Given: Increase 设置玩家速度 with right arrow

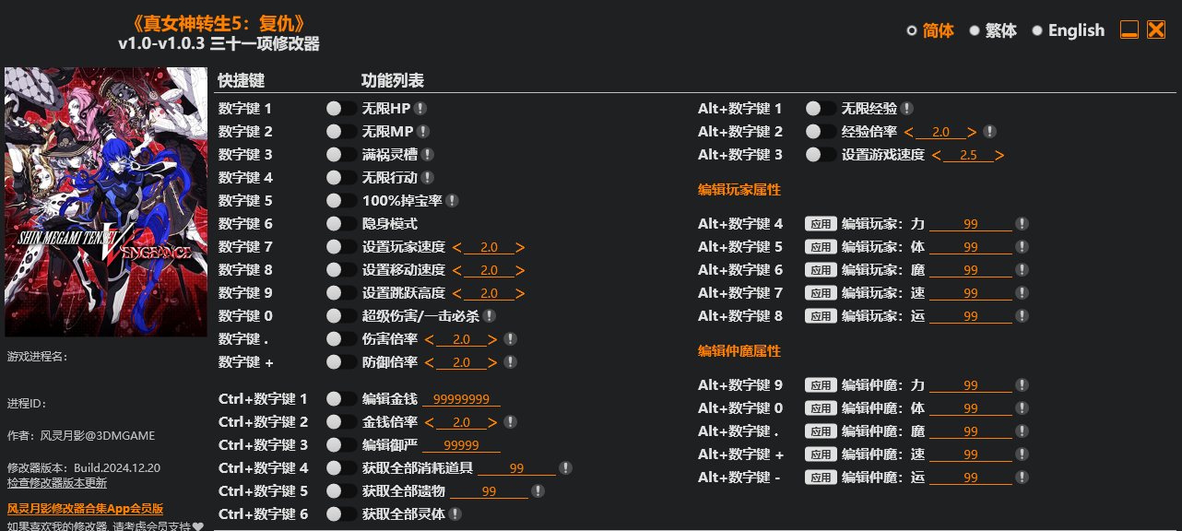Looking at the screenshot, I should tap(520, 247).
